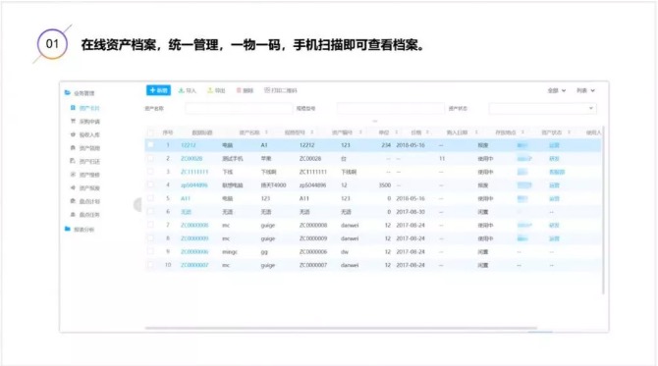Click the red 删除 delete icon

coord(239,90)
